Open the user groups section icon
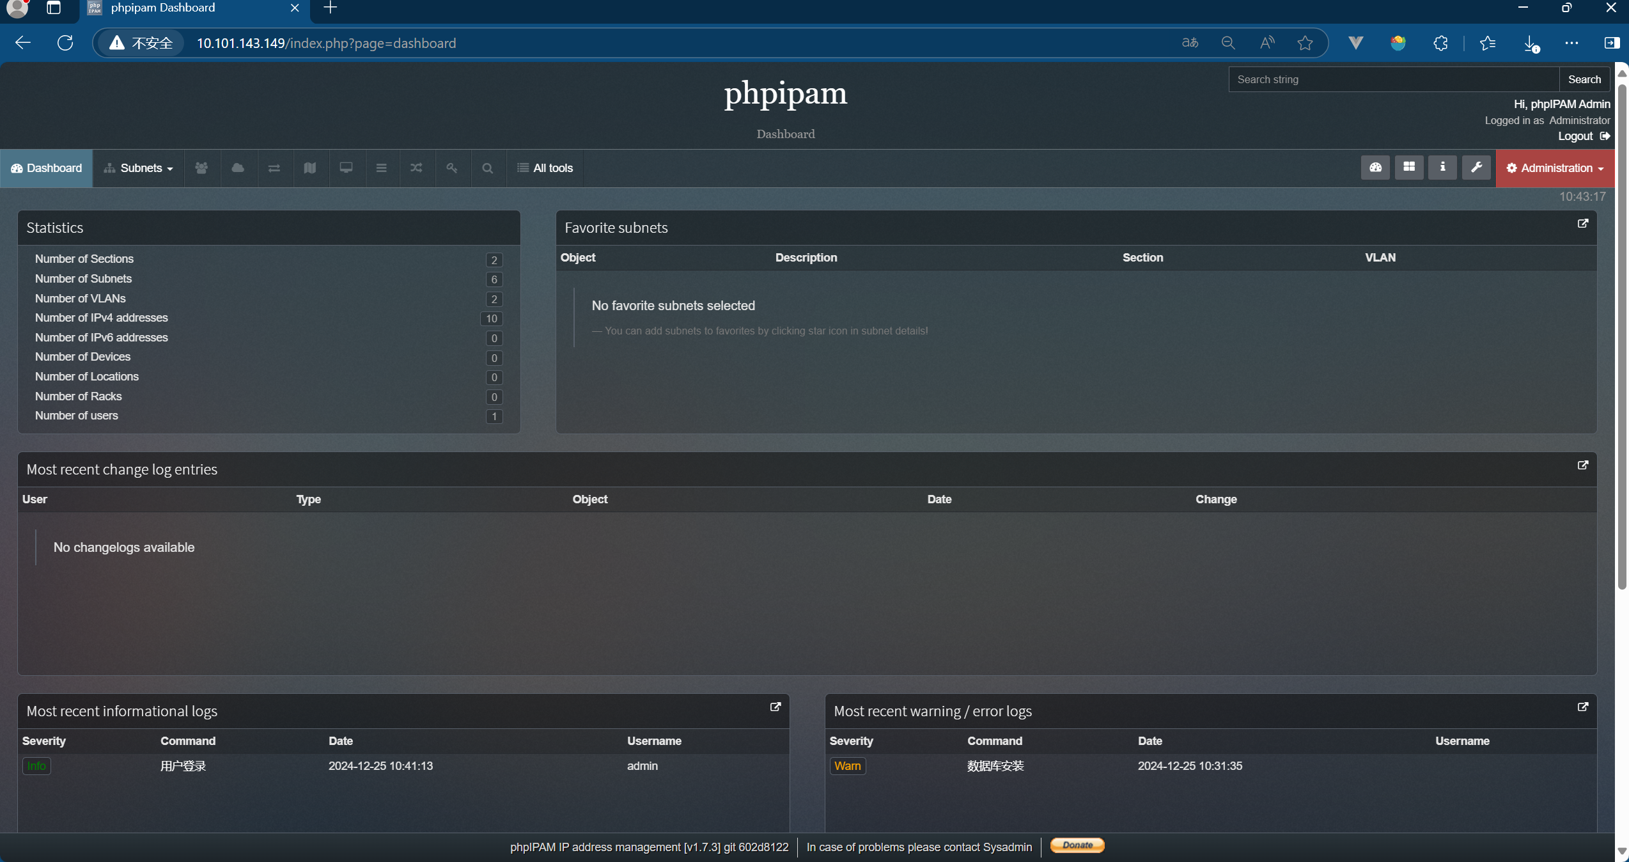The height and width of the screenshot is (862, 1629). click(201, 168)
